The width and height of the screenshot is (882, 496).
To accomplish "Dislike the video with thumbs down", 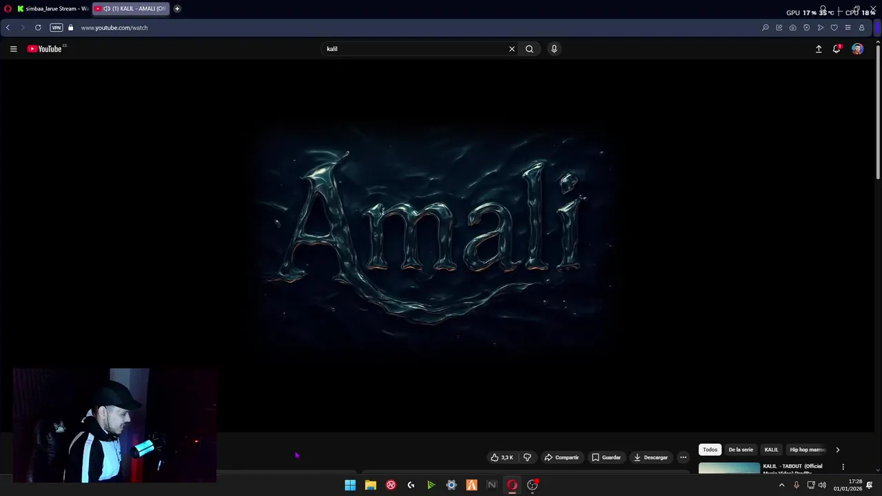I will (x=527, y=457).
